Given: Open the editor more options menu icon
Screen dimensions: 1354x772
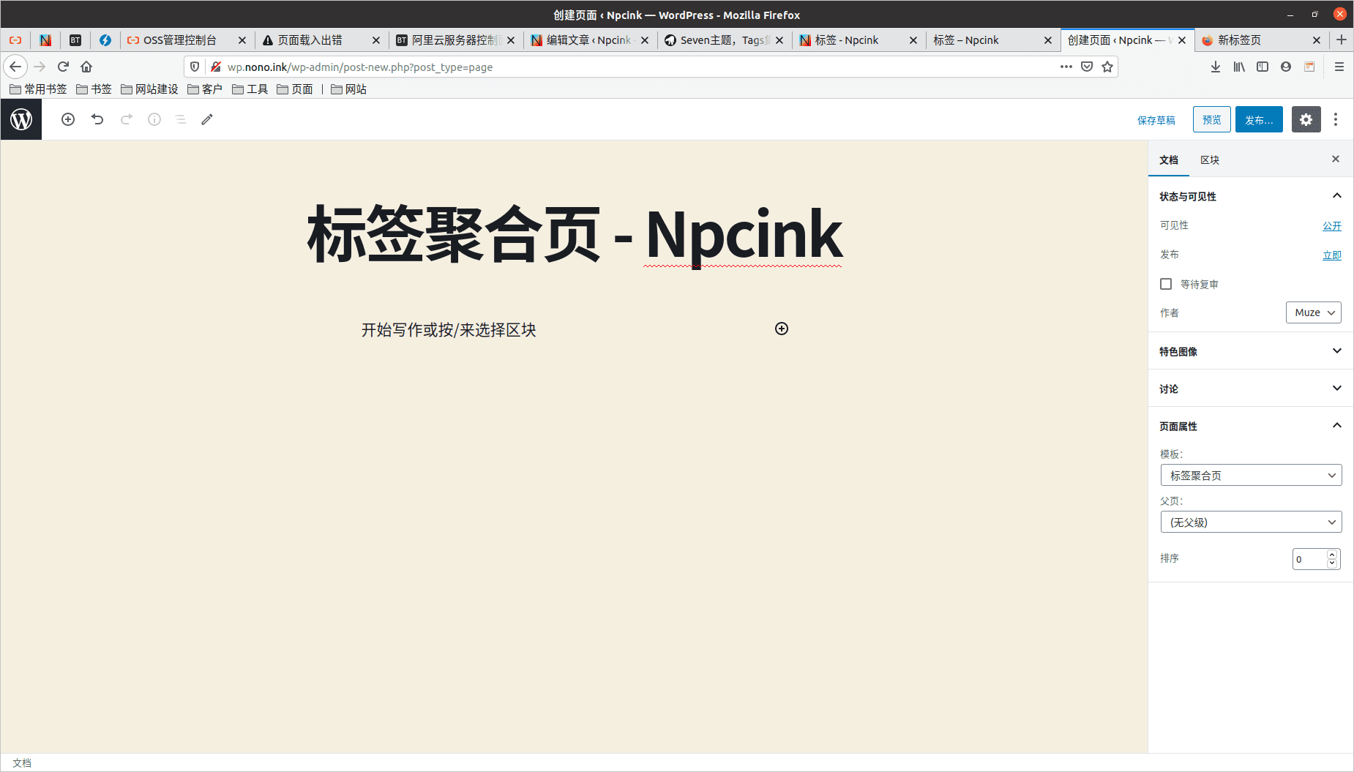Looking at the screenshot, I should click(1336, 119).
